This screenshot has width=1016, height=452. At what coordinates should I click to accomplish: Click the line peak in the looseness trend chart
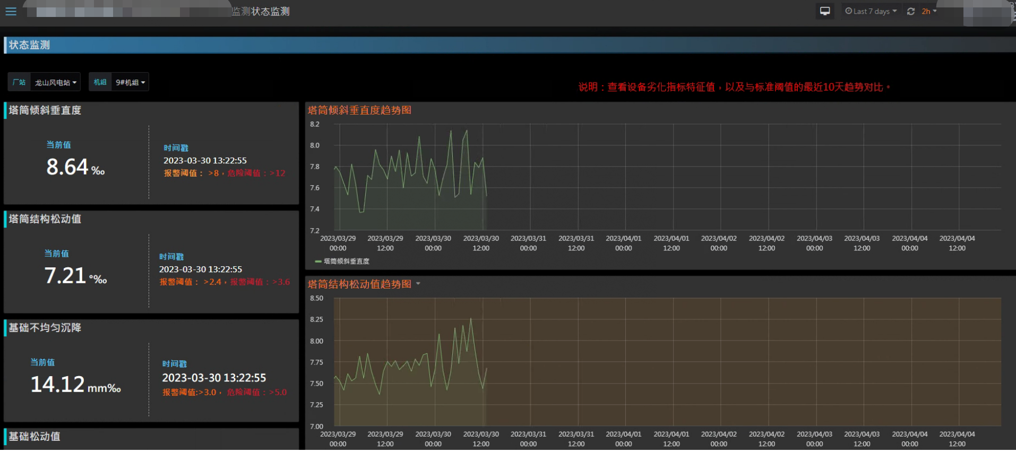coord(471,319)
